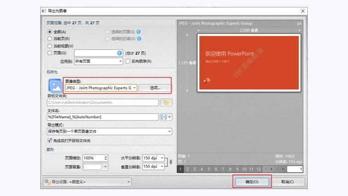The height and width of the screenshot is (196, 348).
Task: Click the 确定(O) button
Action: point(252,182)
